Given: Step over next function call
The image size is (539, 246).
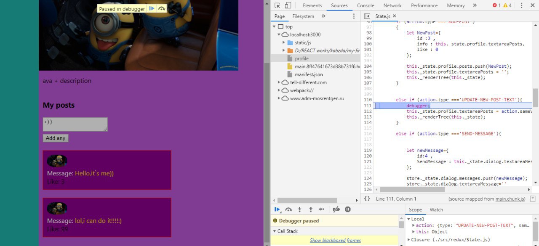Looking at the screenshot, I should [288, 209].
